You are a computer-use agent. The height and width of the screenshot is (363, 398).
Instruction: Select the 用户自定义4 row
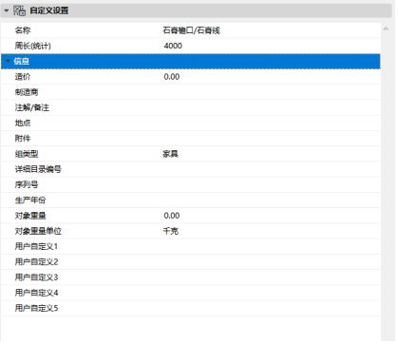tap(191, 293)
